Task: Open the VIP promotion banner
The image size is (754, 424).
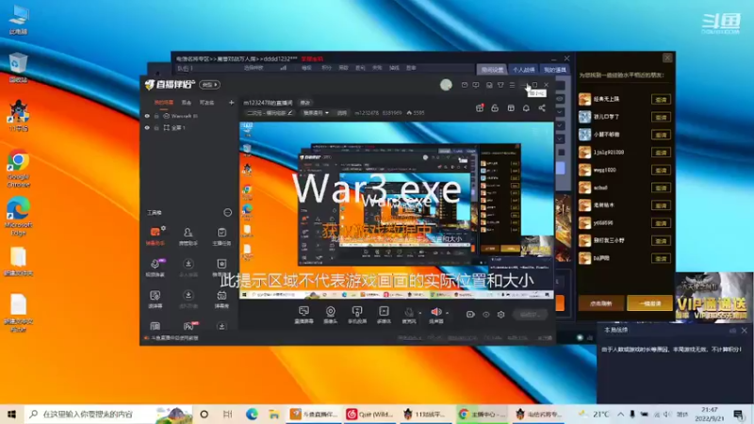Action: click(x=713, y=297)
